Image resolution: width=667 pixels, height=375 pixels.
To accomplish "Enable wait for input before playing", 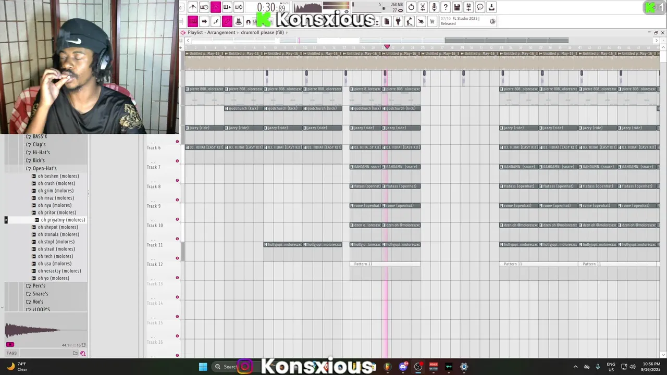I will coord(204,7).
